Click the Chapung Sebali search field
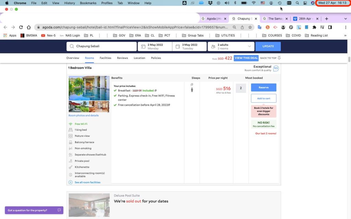 (101, 46)
